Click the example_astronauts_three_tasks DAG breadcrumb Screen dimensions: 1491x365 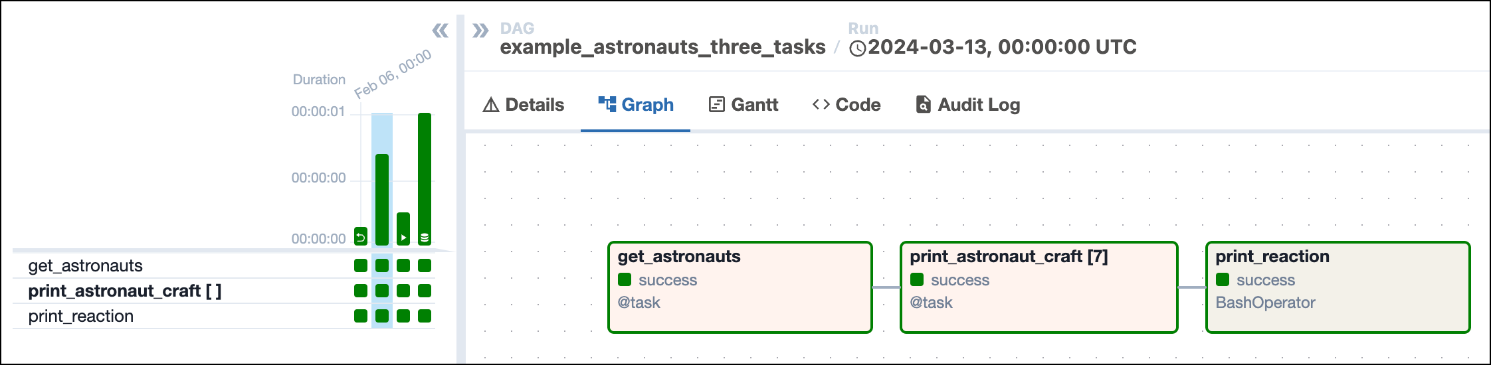[x=662, y=47]
